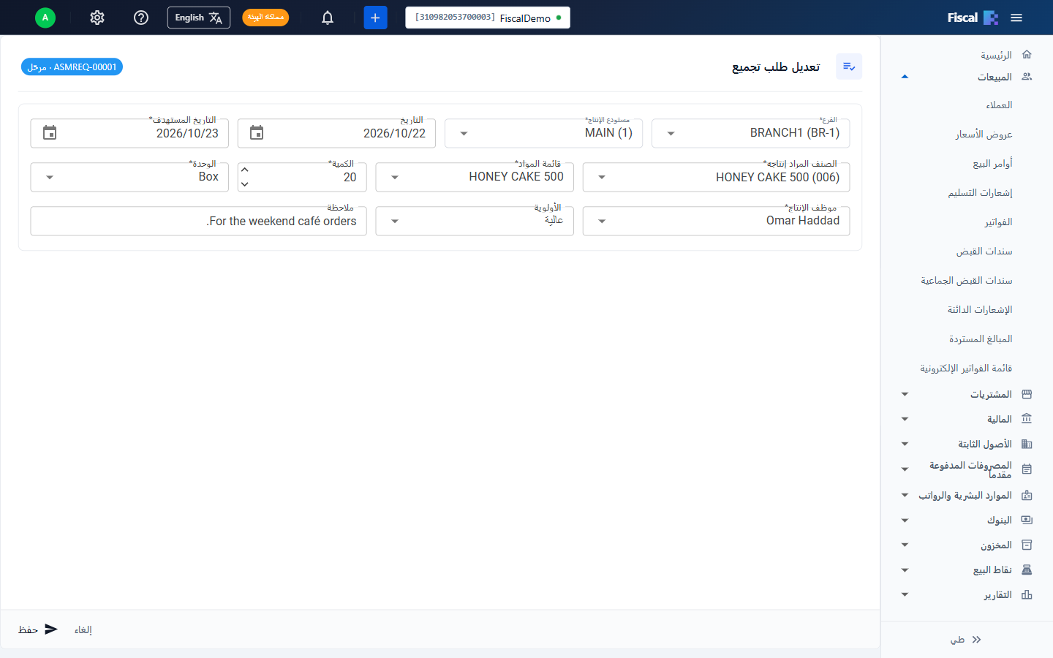Open calendar picker for the 2026/10/22 date
1053x658 pixels.
[257, 133]
